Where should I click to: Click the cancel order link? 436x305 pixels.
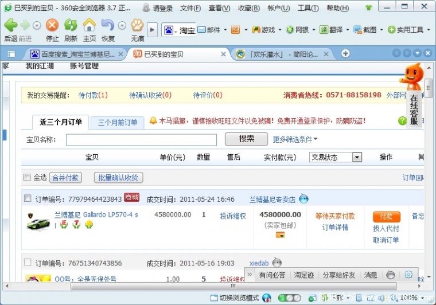pos(386,240)
